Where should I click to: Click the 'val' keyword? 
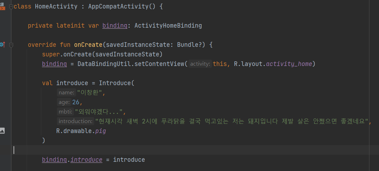(x=47, y=83)
